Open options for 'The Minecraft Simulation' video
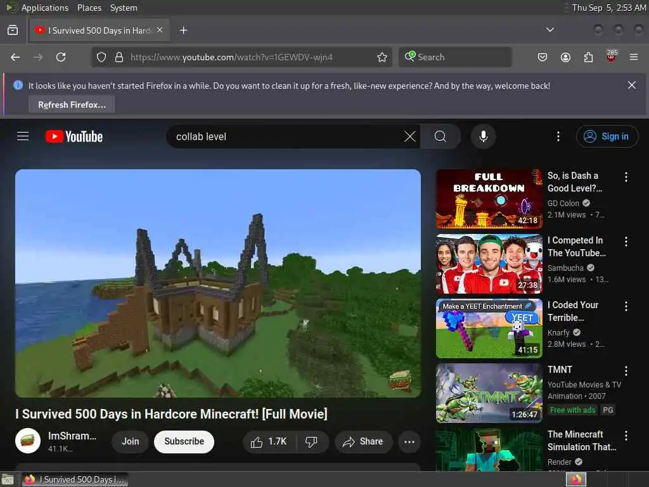 tap(626, 436)
